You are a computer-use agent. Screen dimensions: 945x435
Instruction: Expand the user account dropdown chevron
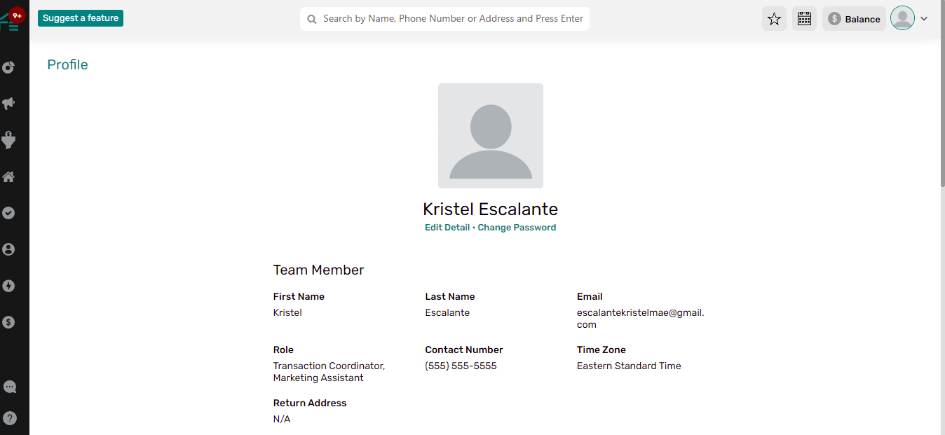coord(924,19)
